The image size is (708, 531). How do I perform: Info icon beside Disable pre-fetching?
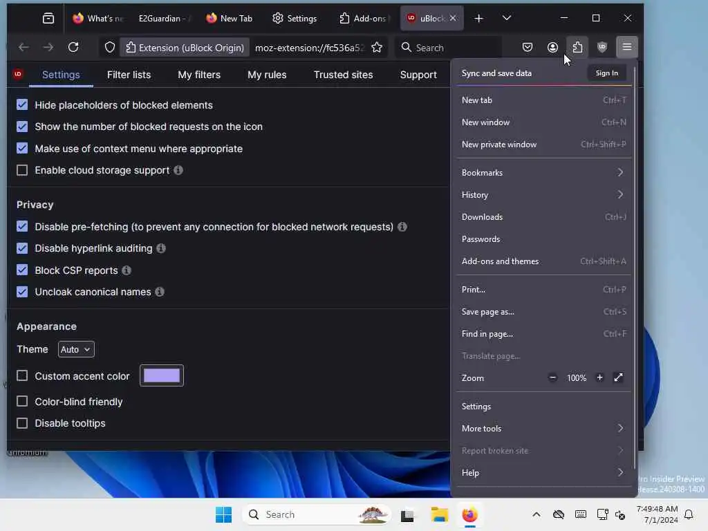point(402,227)
